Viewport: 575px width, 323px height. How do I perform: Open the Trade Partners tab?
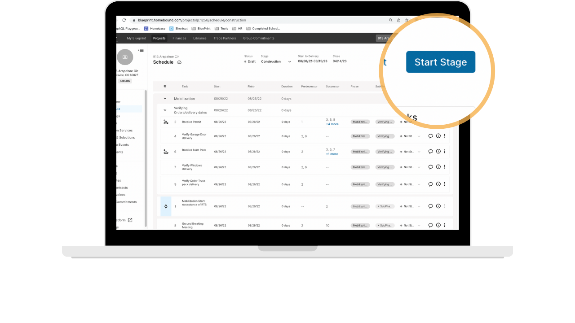(225, 38)
